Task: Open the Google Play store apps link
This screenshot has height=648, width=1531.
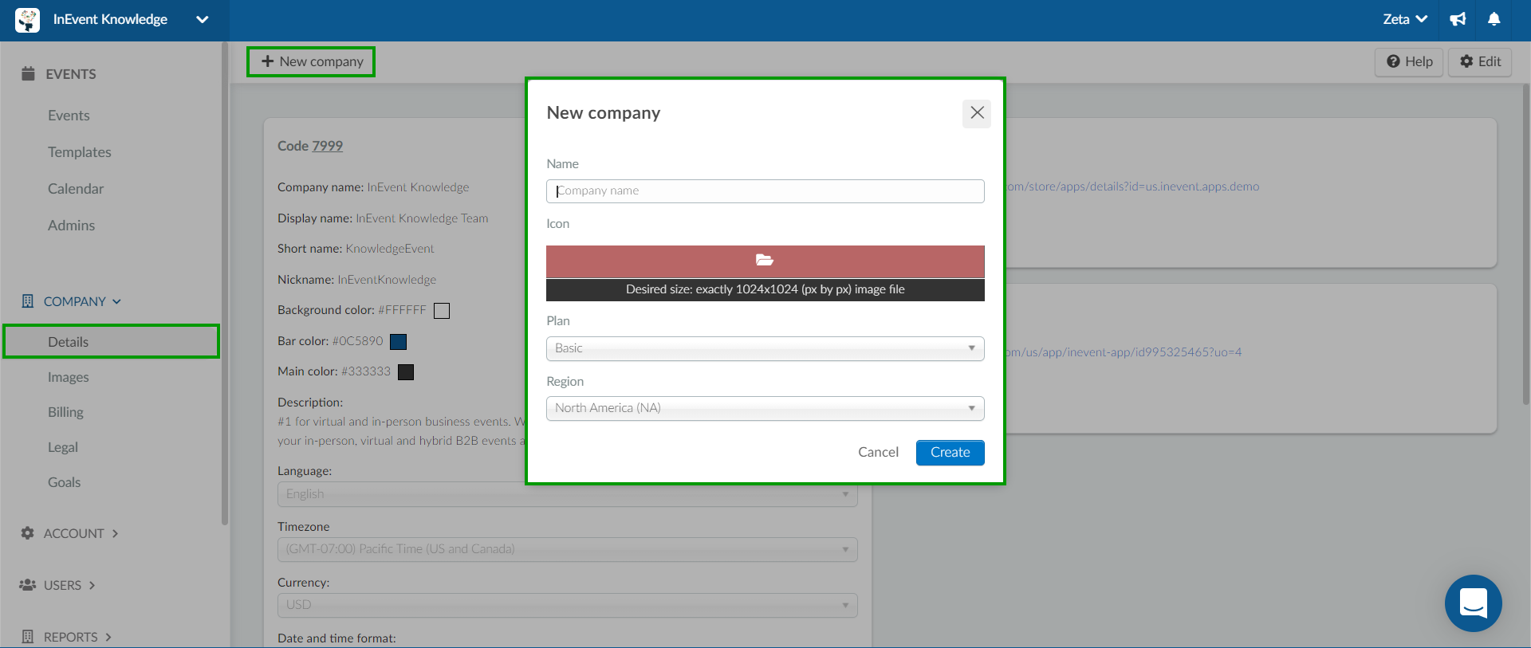Action: click(1132, 187)
